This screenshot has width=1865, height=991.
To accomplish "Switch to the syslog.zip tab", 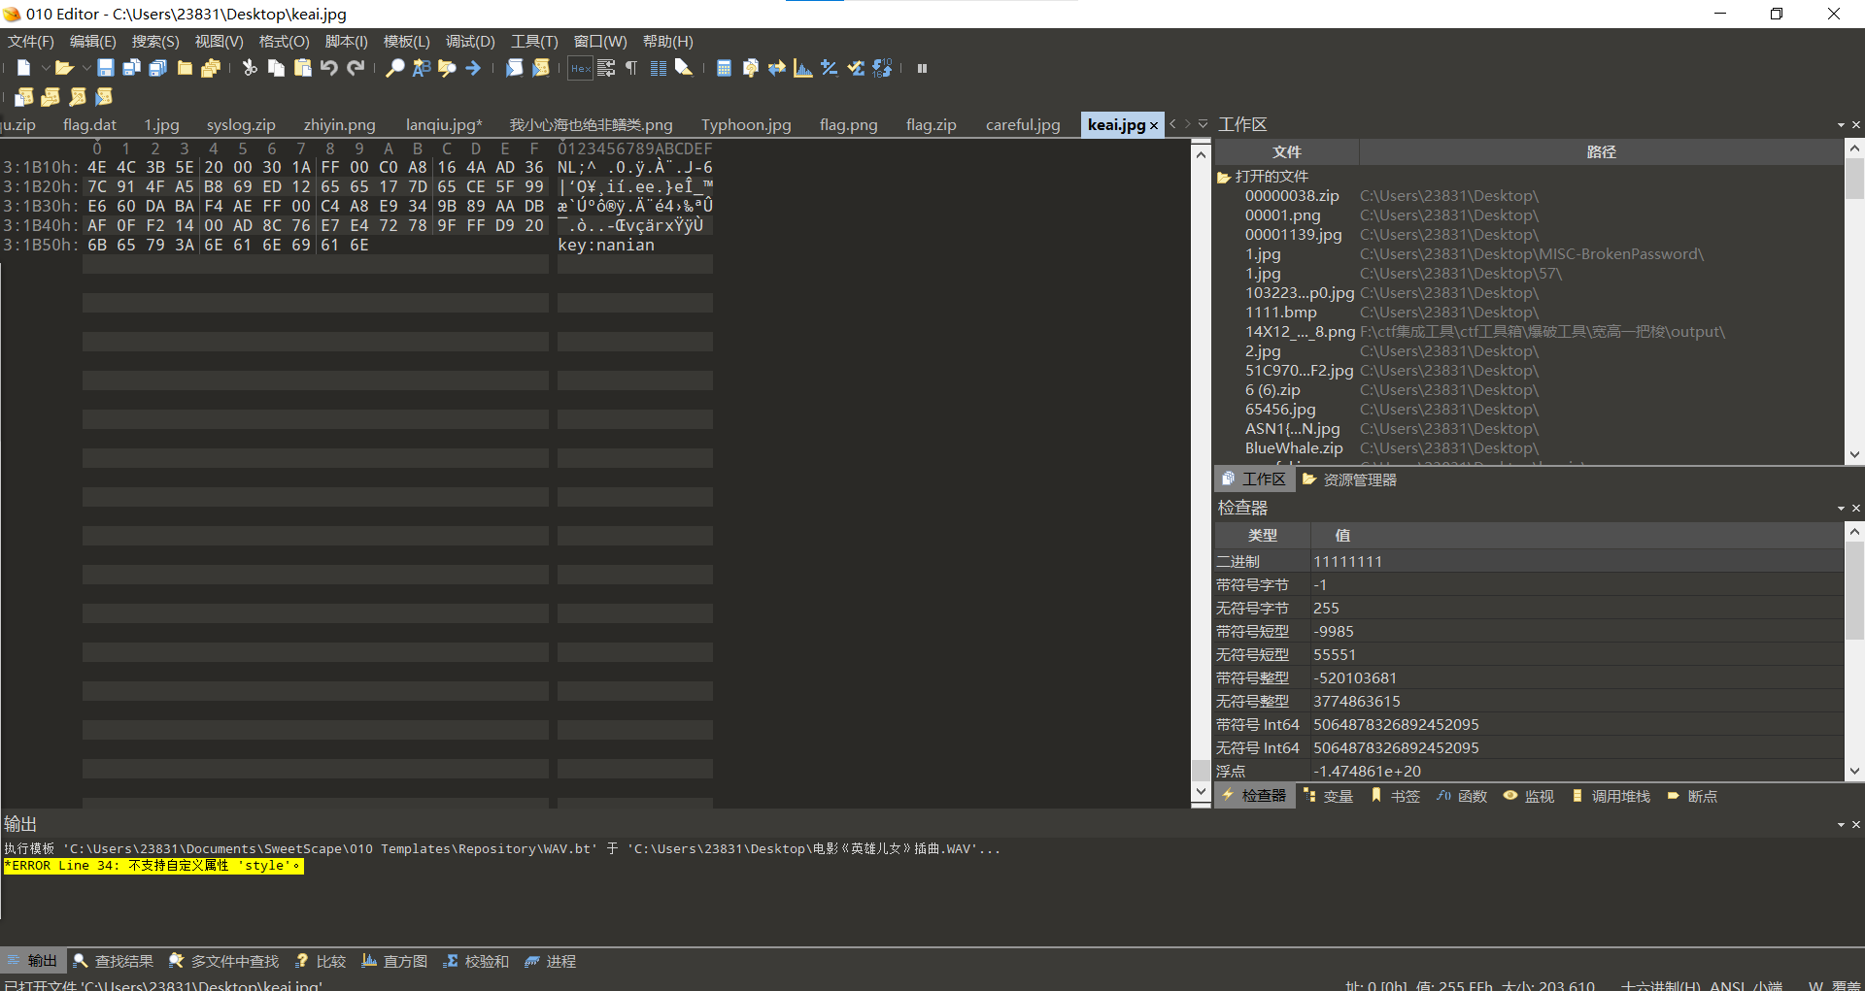I will pyautogui.click(x=241, y=125).
